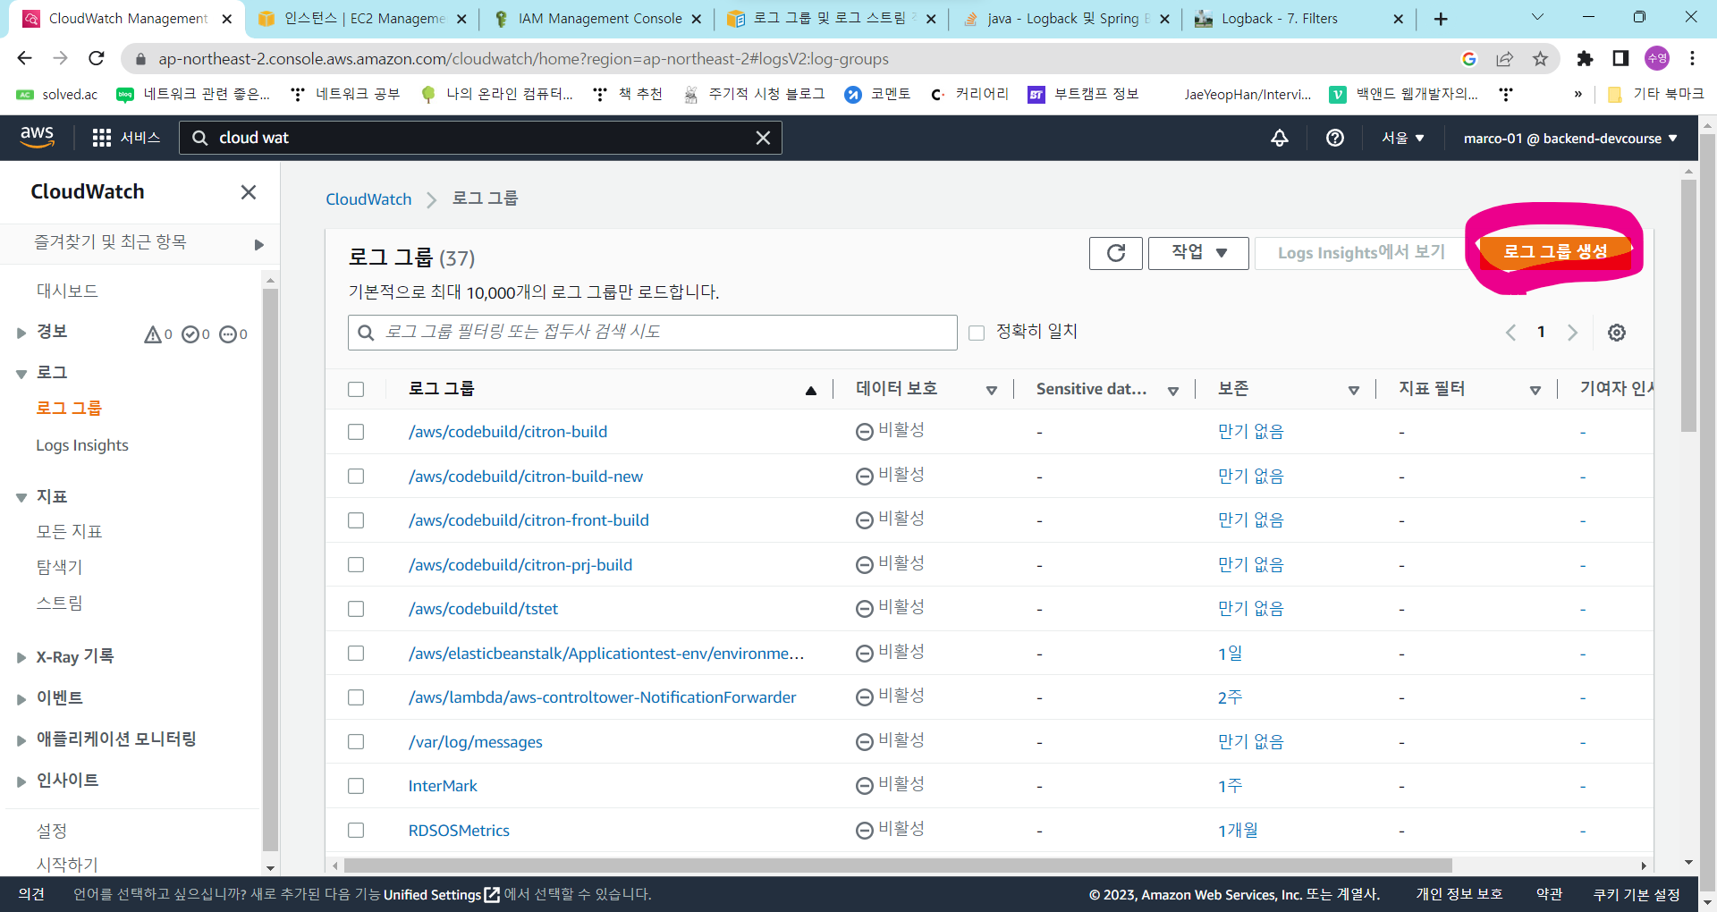Expand the 애플리케이션 모니터링 section
The image size is (1717, 912).
(21, 739)
